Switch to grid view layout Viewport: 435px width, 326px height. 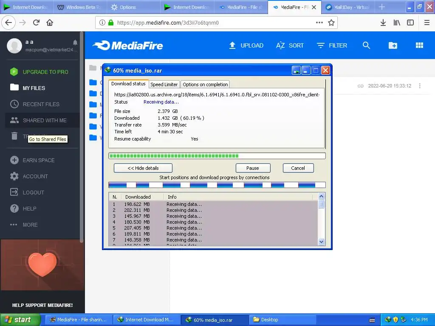[x=419, y=45]
